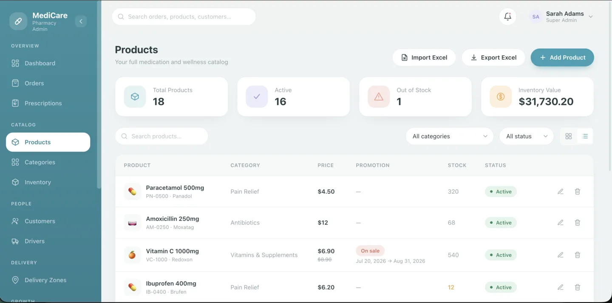Edit the Ibuprofen 400mg product
Image resolution: width=612 pixels, height=303 pixels.
[561, 287]
